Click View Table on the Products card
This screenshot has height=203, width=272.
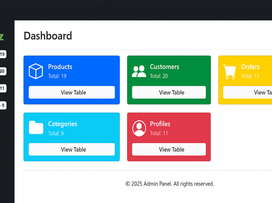72,92
